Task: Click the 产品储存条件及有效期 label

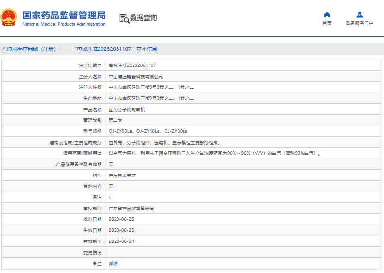Action: coord(79,164)
